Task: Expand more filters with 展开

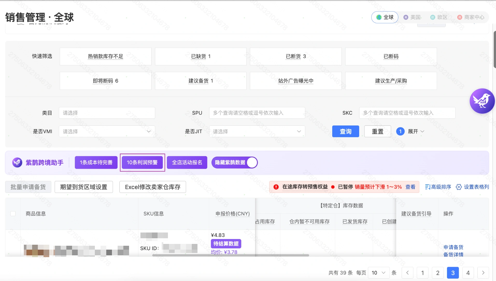Action: point(416,131)
